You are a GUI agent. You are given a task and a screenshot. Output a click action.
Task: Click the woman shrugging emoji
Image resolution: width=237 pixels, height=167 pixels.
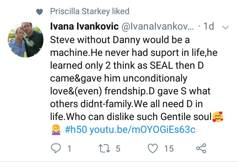pyautogui.click(x=56, y=130)
